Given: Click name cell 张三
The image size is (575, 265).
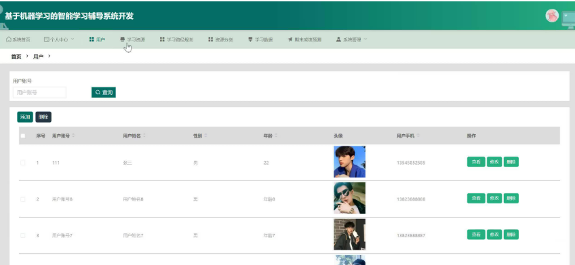Looking at the screenshot, I should (x=127, y=163).
